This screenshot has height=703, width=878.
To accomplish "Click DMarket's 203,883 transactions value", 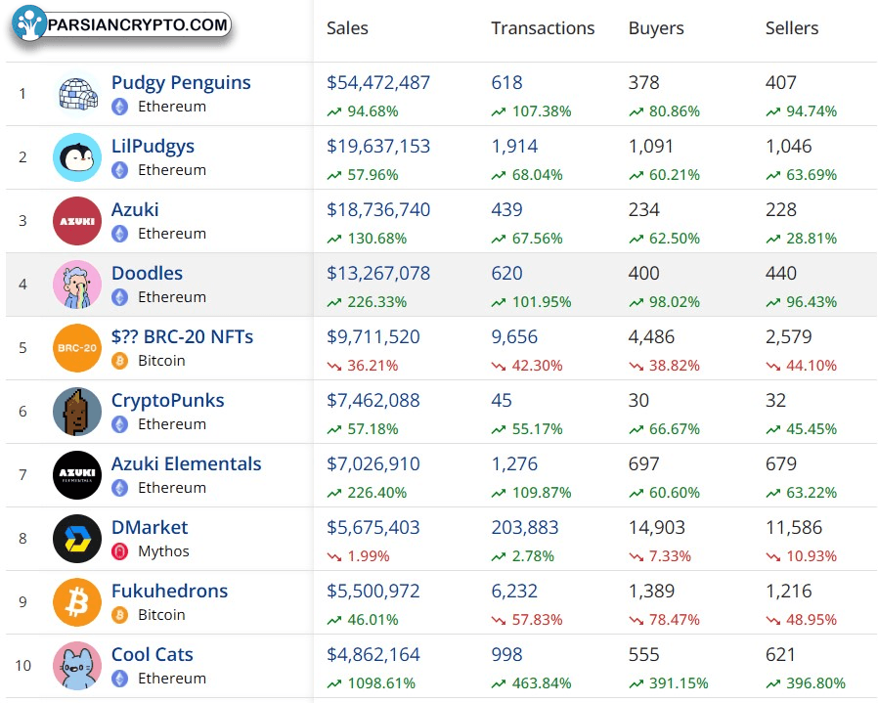I will (x=525, y=528).
